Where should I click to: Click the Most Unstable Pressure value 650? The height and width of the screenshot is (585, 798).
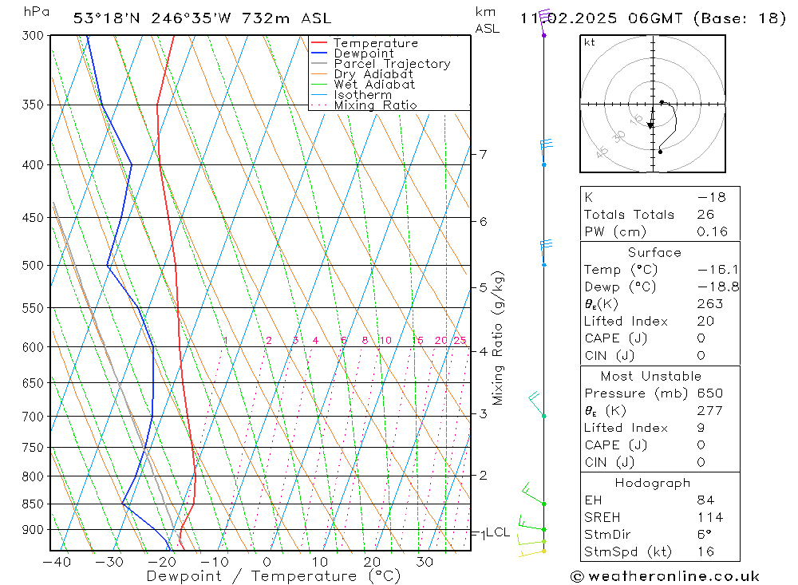click(710, 393)
